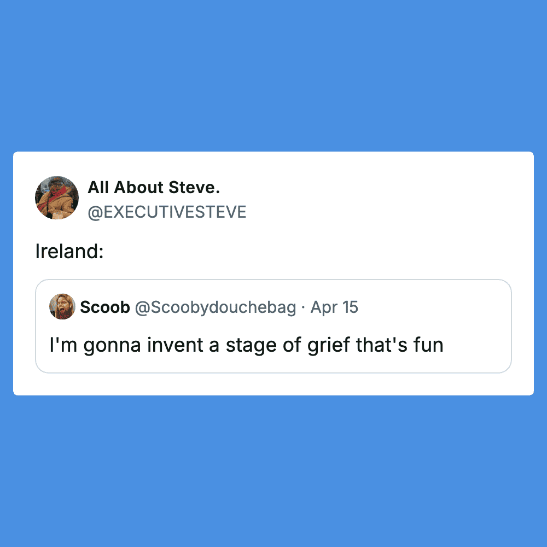
Task: Click blue background below the tweet card
Action: click(273, 470)
